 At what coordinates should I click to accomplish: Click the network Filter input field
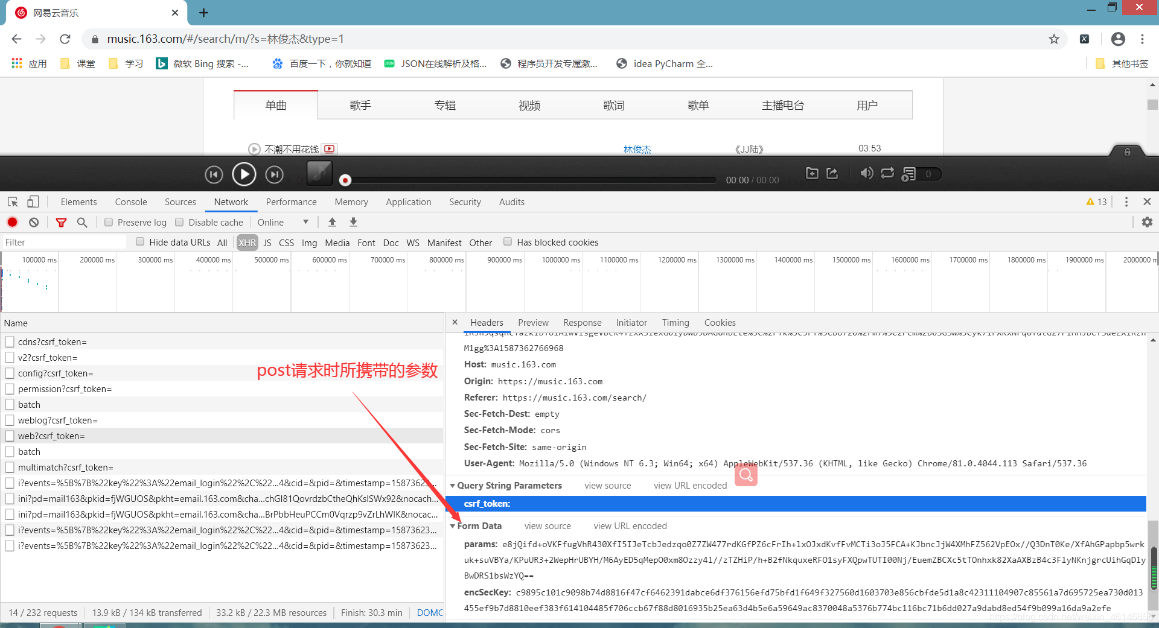pos(64,242)
